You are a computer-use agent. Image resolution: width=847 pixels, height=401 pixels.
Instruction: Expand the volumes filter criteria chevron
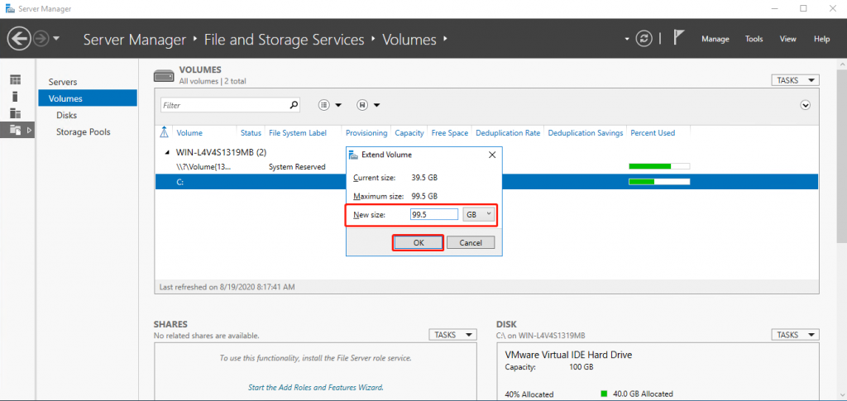pyautogui.click(x=806, y=105)
